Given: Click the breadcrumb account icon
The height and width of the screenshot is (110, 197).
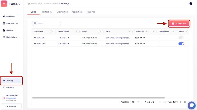Looking at the screenshot, I should [29, 3].
